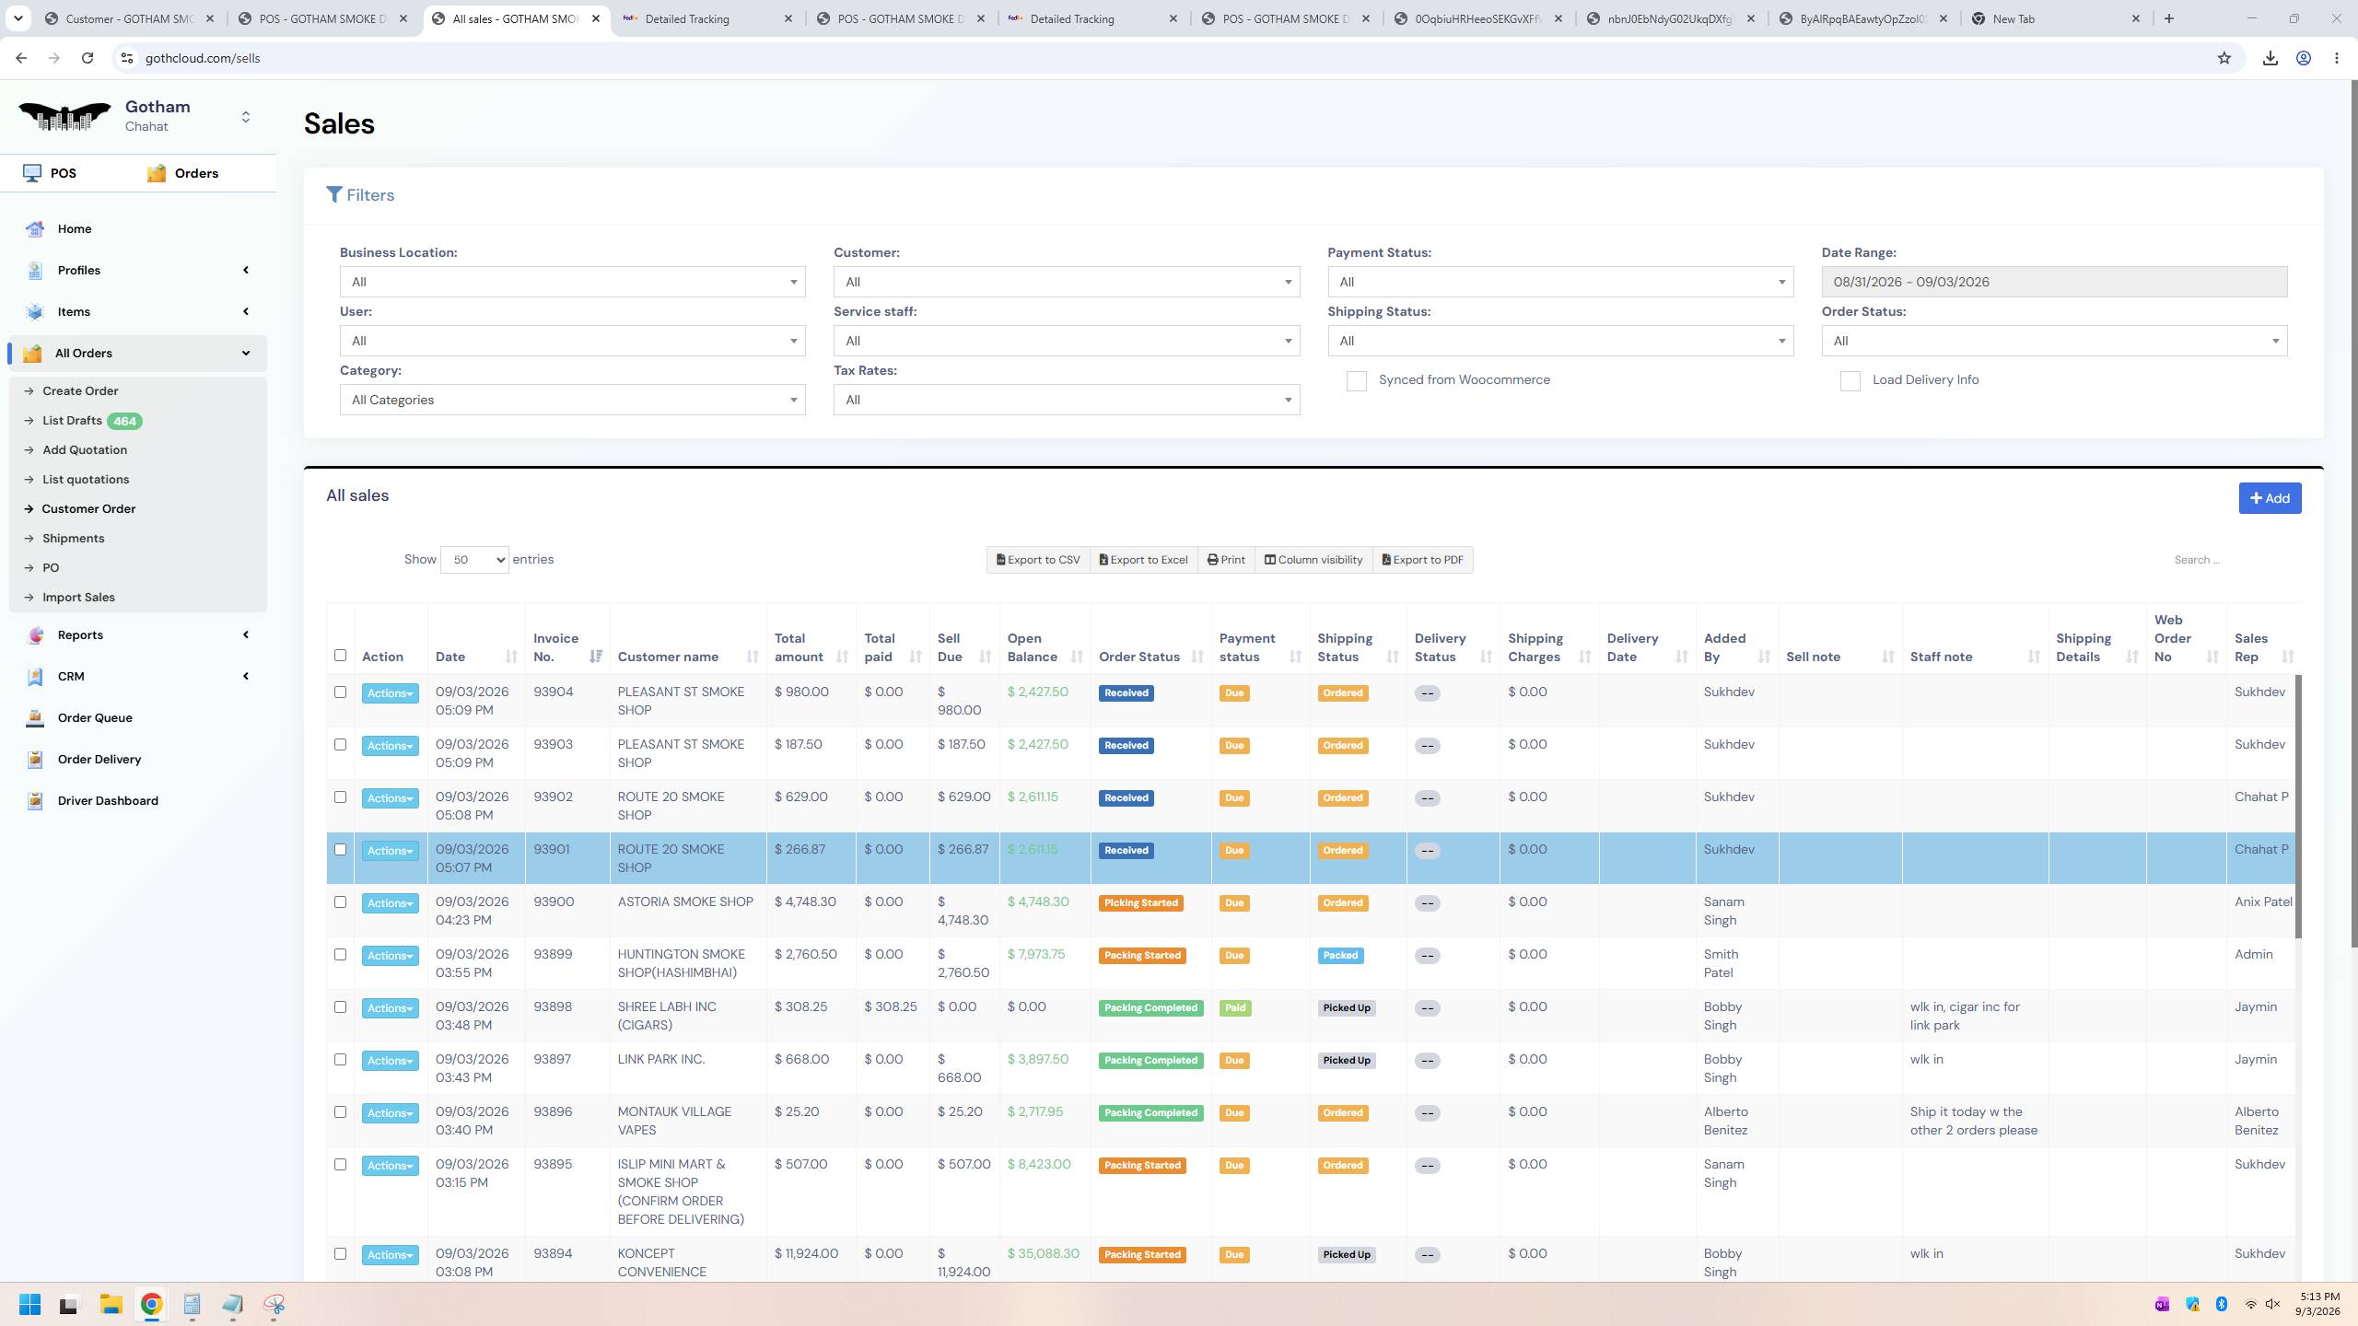The height and width of the screenshot is (1326, 2358).
Task: Open the Calculator app in taskbar
Action: pyautogui.click(x=192, y=1304)
